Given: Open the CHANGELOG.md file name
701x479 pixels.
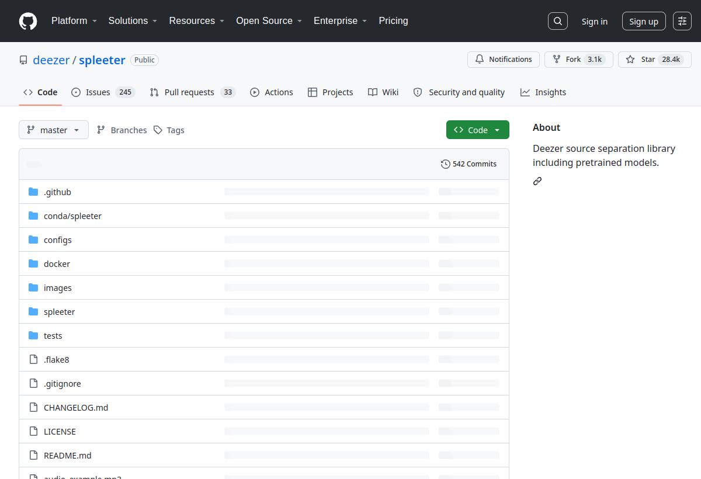Looking at the screenshot, I should click(76, 408).
